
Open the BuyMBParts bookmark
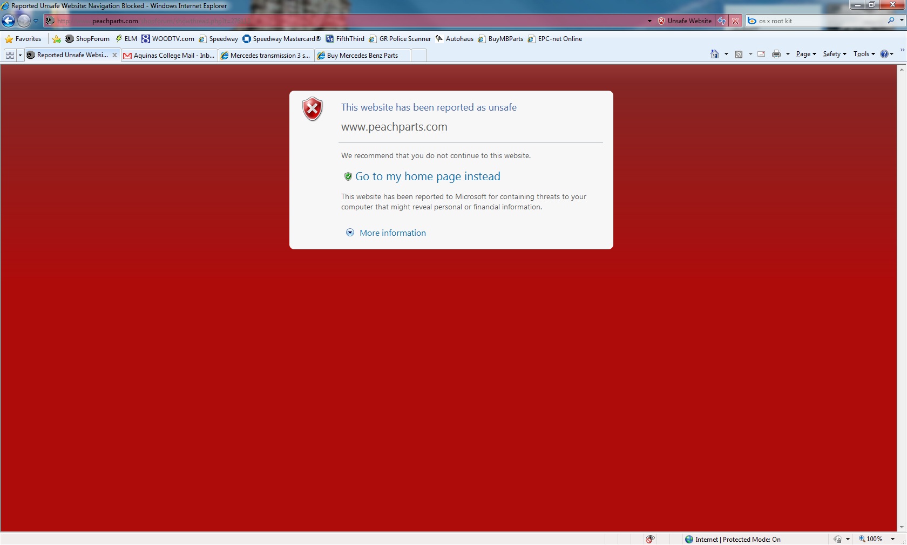tap(500, 39)
